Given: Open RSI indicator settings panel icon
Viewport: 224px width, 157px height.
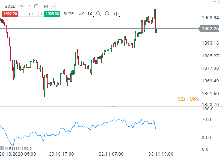Looking at the screenshot, I should tap(2, 148).
